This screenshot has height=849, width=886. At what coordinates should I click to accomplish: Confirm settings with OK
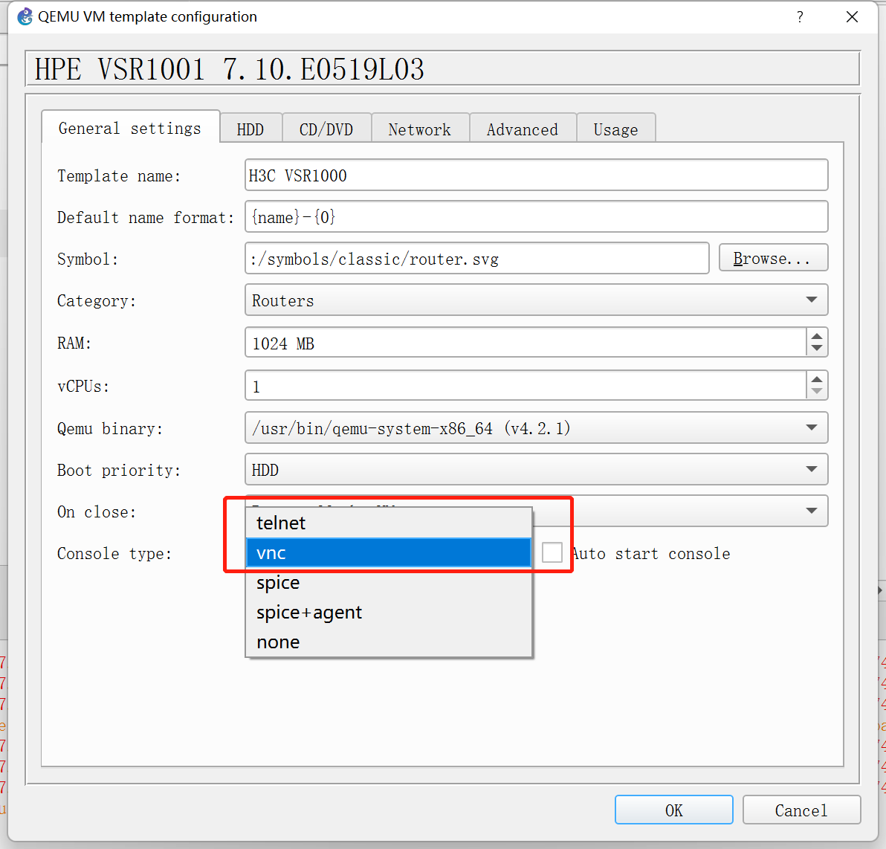[x=674, y=810]
